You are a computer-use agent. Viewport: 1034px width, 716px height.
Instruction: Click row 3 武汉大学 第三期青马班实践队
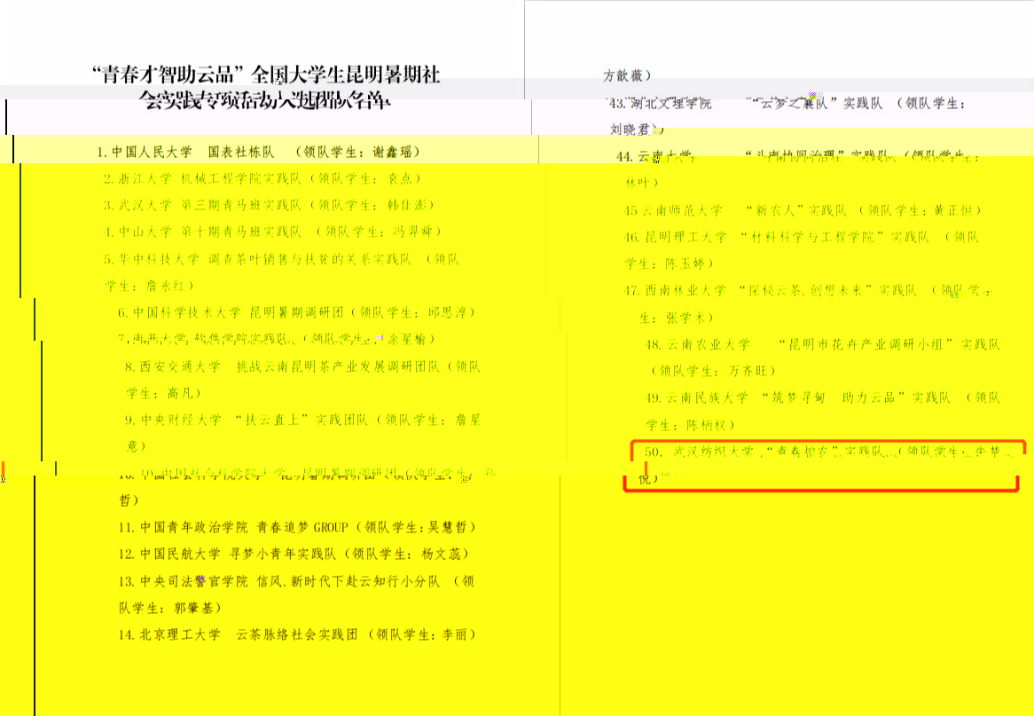coord(269,205)
